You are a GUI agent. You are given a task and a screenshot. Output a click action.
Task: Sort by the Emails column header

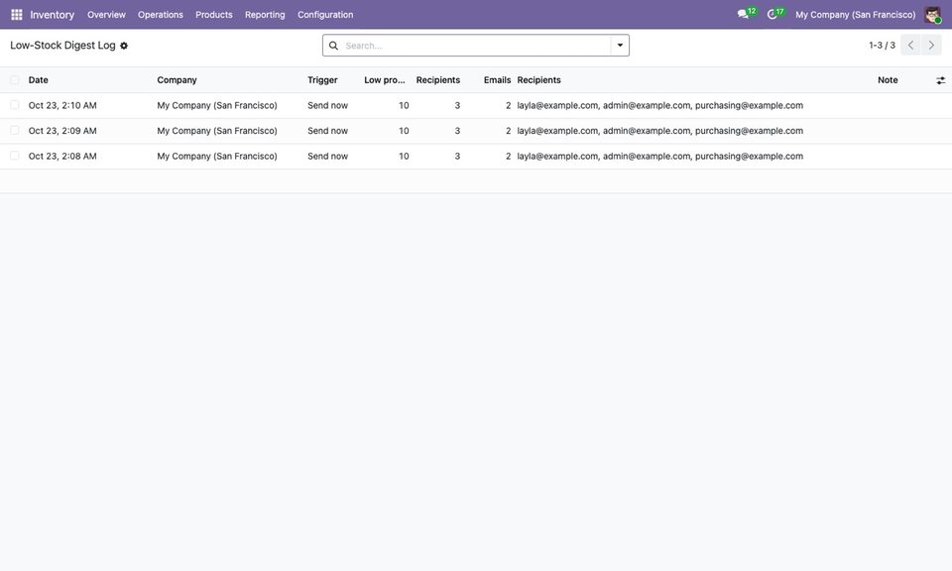point(497,80)
